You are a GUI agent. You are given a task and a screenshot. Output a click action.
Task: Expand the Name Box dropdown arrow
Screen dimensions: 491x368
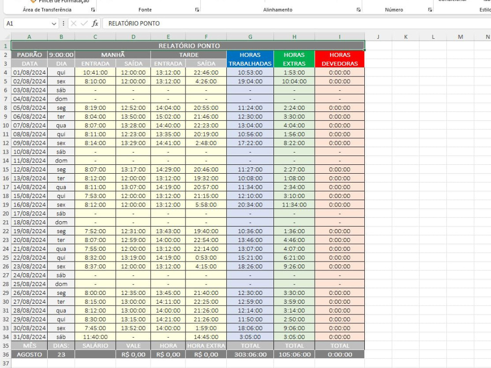pos(54,24)
